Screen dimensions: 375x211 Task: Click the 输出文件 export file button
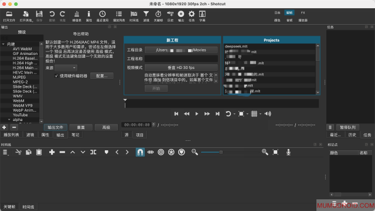click(55, 127)
